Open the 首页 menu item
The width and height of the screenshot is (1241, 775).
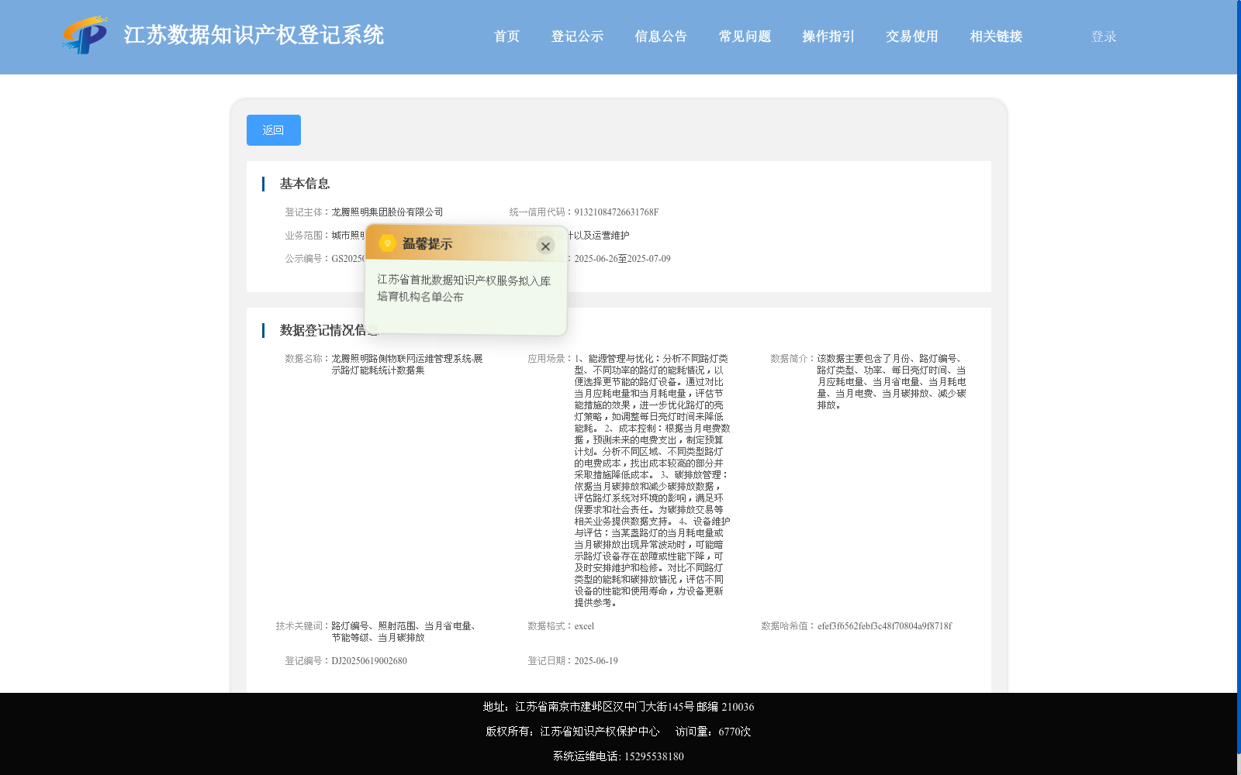coord(506,36)
